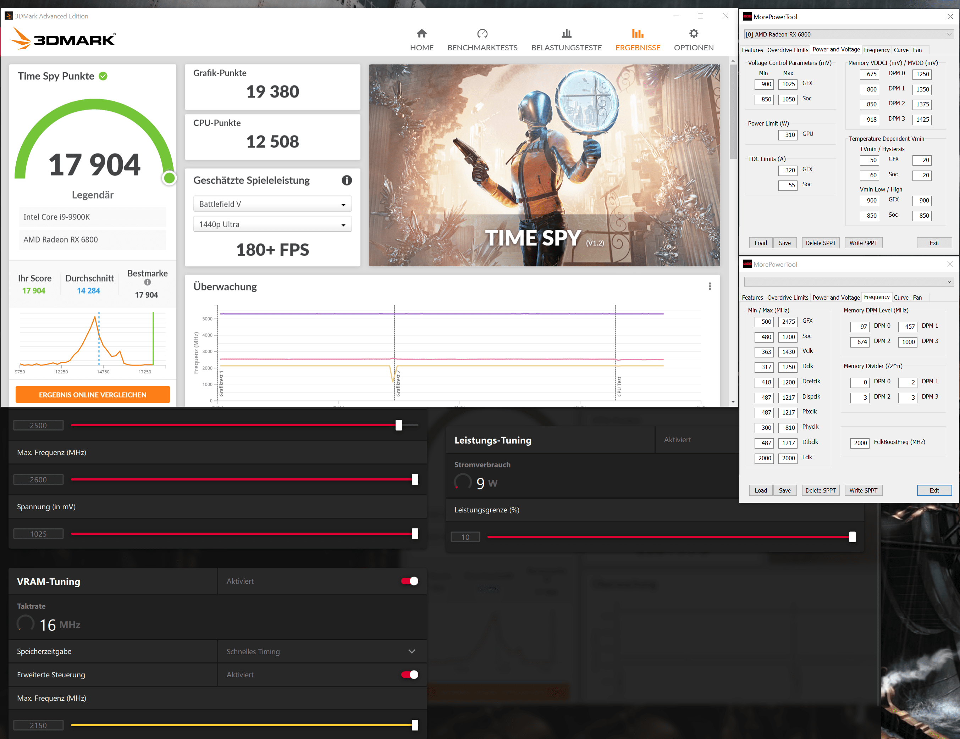
Task: Open three-dot menu in Überwachung panel
Action: coord(710,287)
